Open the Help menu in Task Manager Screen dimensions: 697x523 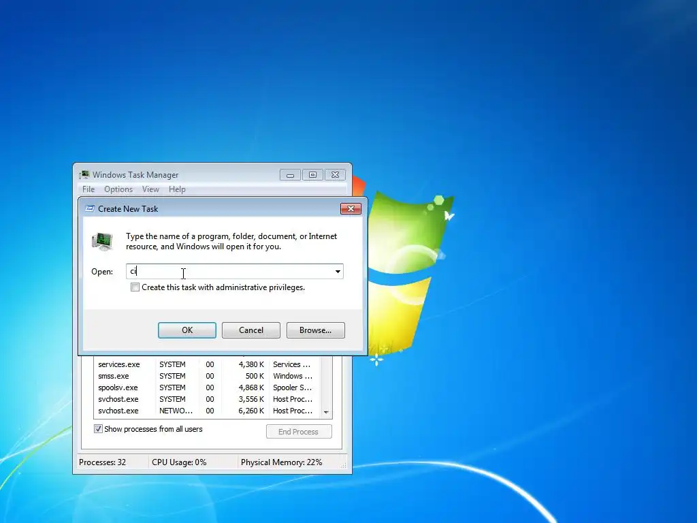coord(177,189)
